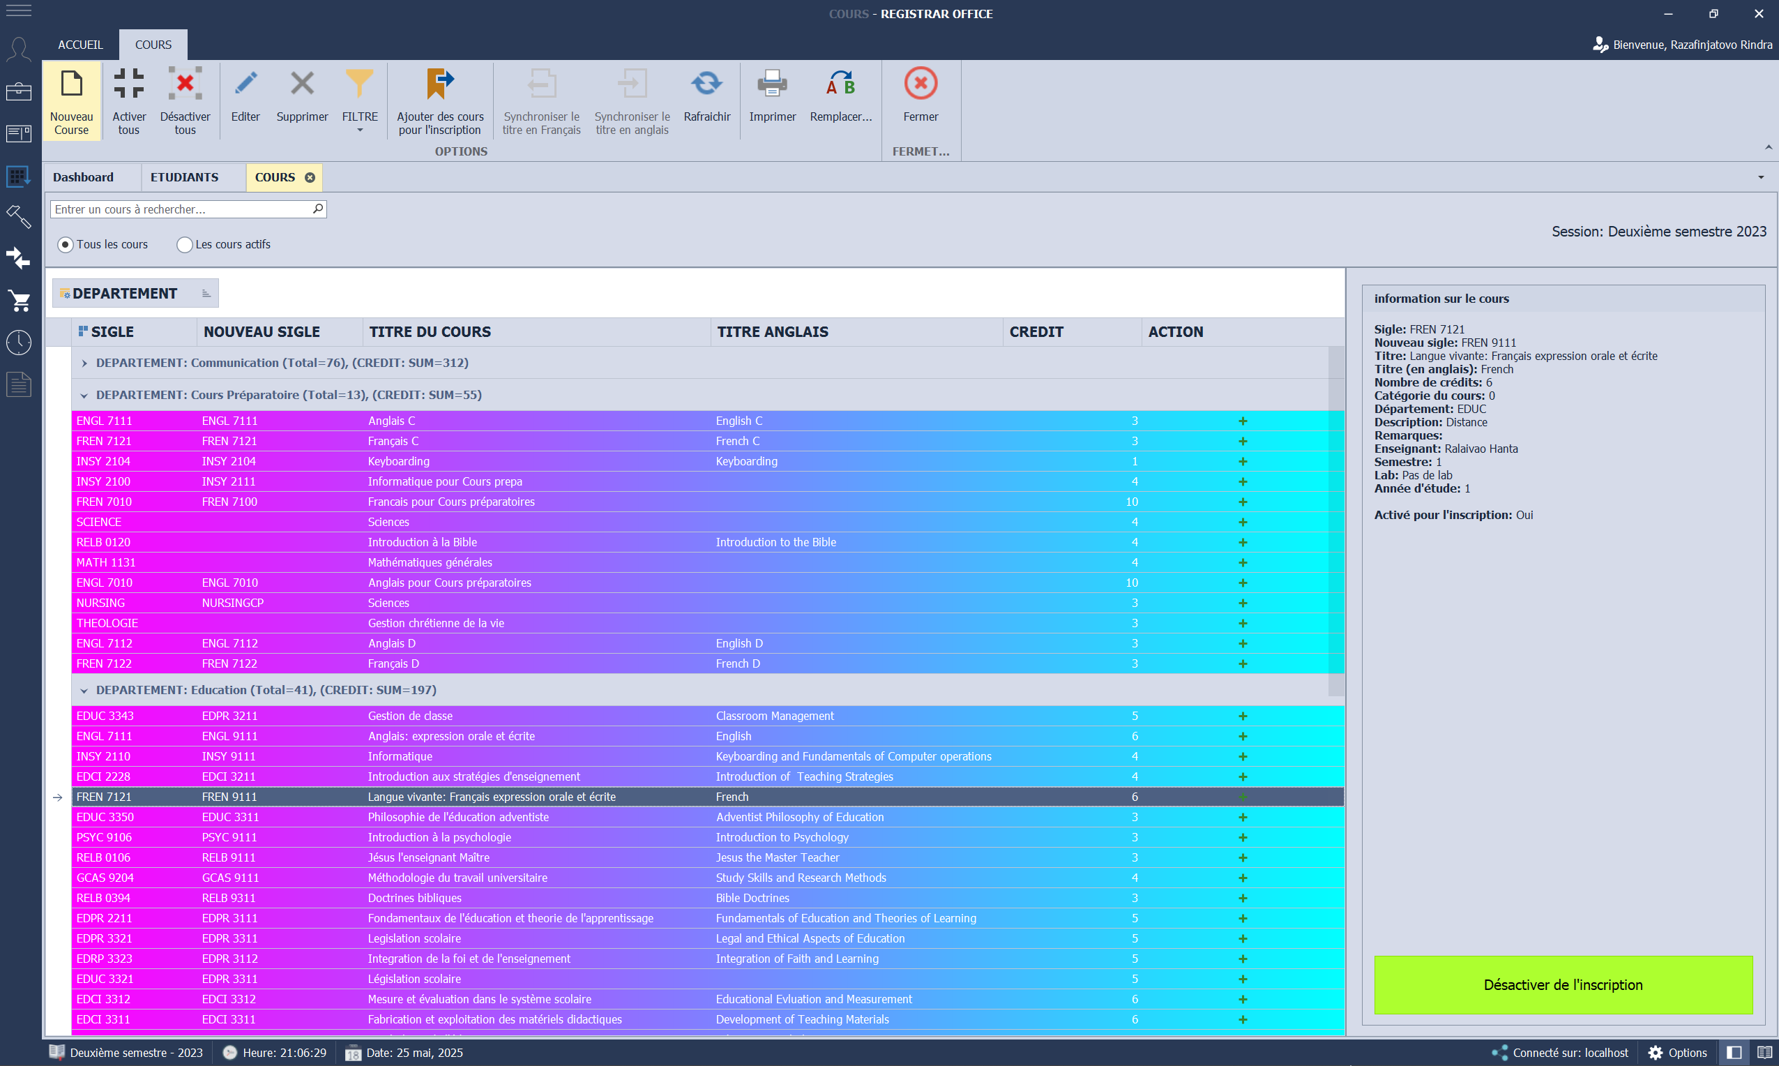Click the Imprimer printer icon
Viewport: 1779px width, 1066px height.
pyautogui.click(x=772, y=84)
